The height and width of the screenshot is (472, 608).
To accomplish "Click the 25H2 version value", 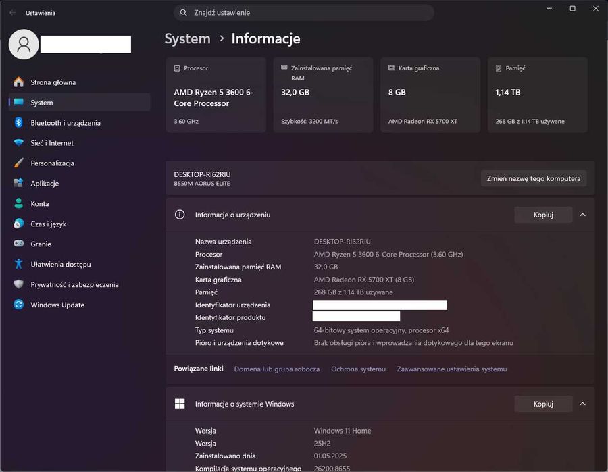I will coord(322,444).
